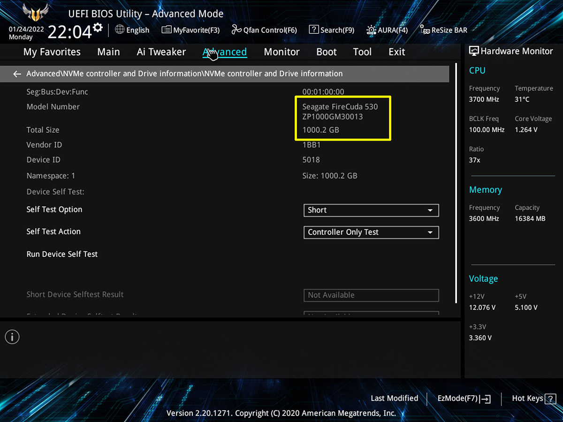Viewport: 563px width, 422px height.
Task: Click the info icon in help area
Action: pyautogui.click(x=12, y=336)
